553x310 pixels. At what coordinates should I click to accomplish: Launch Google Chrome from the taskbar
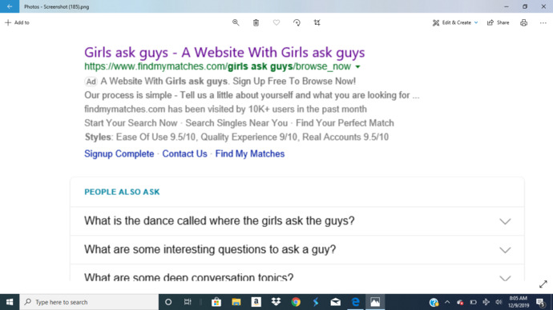point(296,302)
